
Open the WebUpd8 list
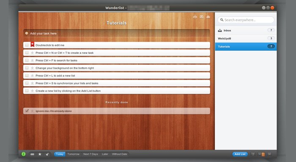246,39
